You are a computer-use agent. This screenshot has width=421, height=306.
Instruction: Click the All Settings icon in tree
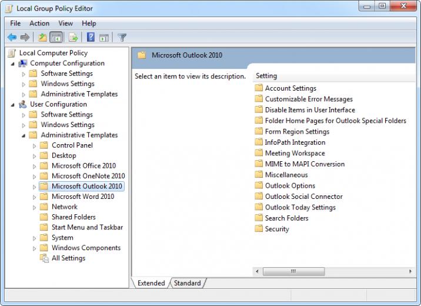point(44,258)
